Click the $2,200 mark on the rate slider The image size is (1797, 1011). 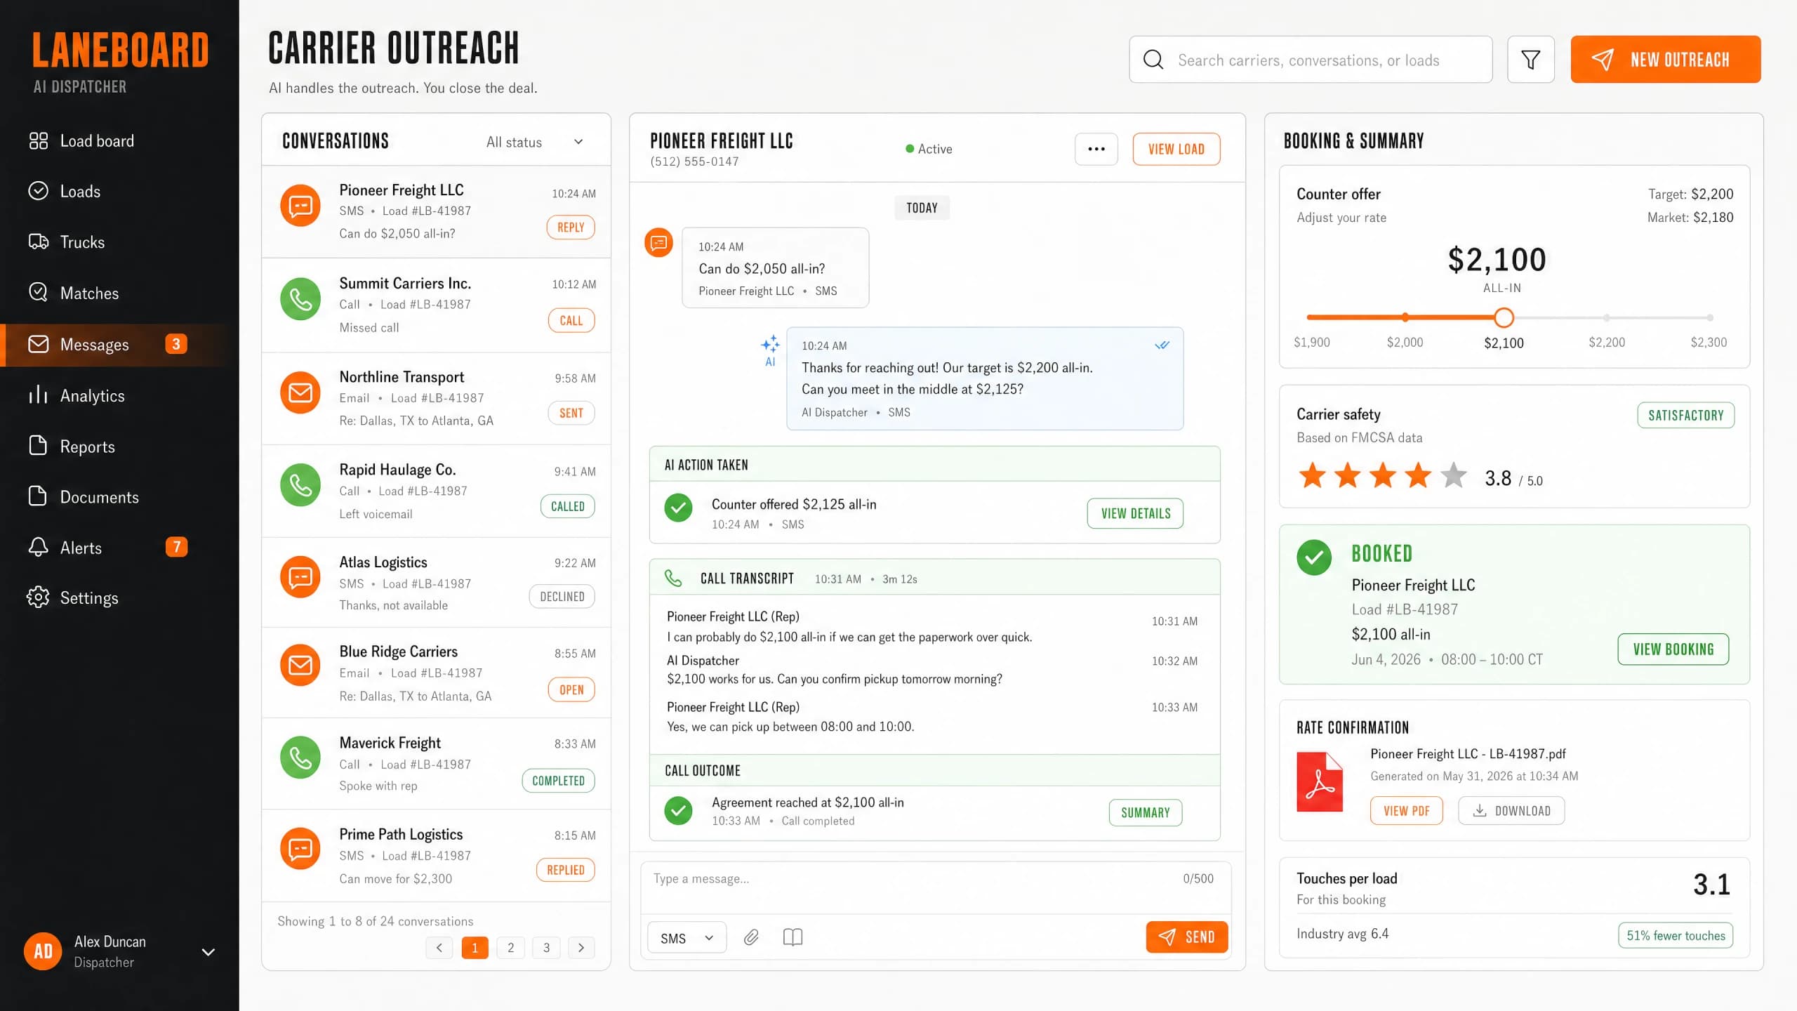tap(1607, 318)
